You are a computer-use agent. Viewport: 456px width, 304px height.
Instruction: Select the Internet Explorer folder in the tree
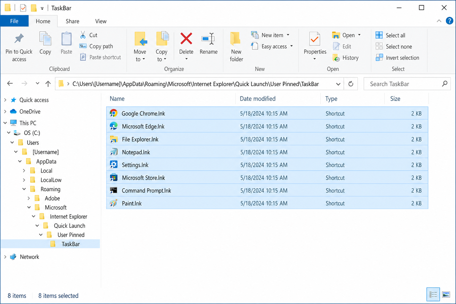pyautogui.click(x=69, y=216)
